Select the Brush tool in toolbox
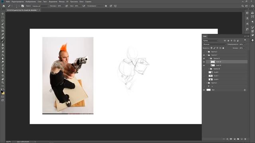 3,41
